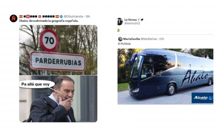This screenshot has height=129, width=216.
Task: Click the Abalo logo badge on bus image
Action: (202, 98)
